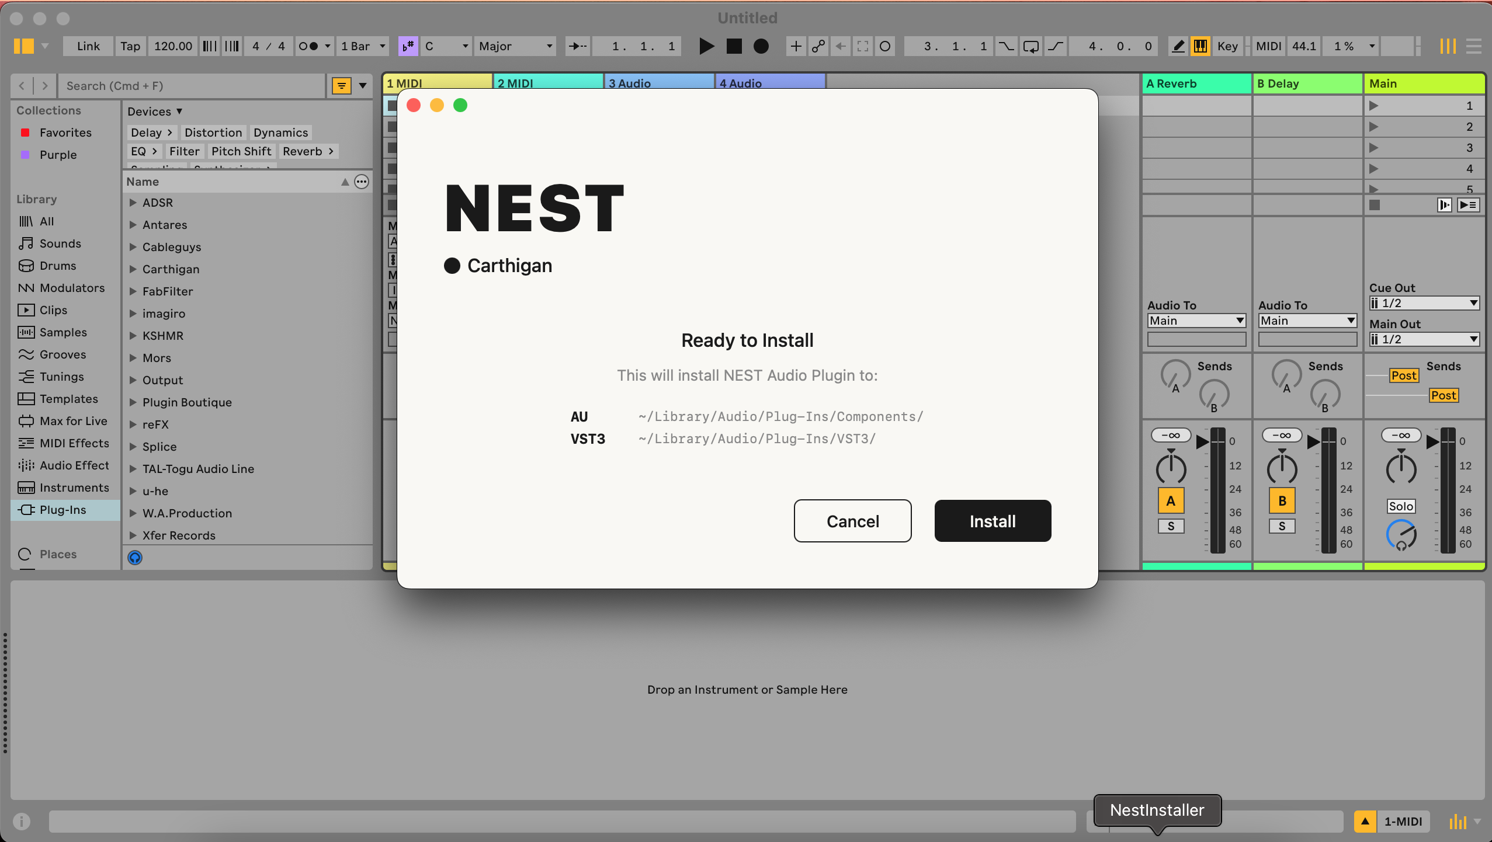1492x842 pixels.
Task: Switch to Session View using the bars icon
Action: [1448, 46]
